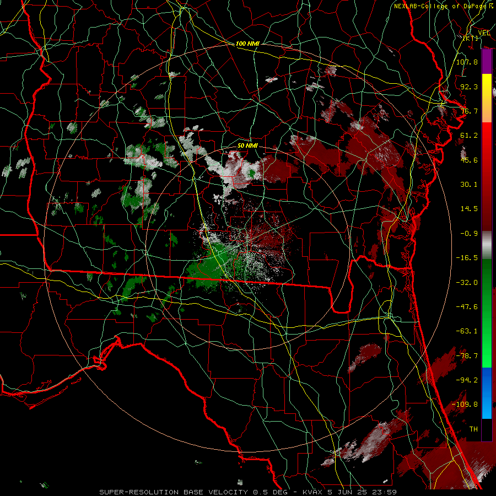Click the -63.1 scale value
The width and height of the screenshot is (496, 496).
tap(467, 331)
